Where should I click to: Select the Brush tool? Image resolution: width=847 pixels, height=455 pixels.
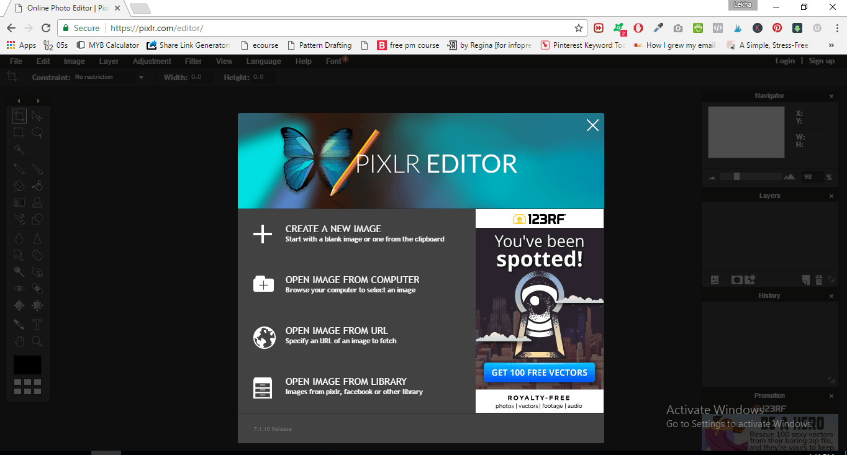[x=37, y=169]
